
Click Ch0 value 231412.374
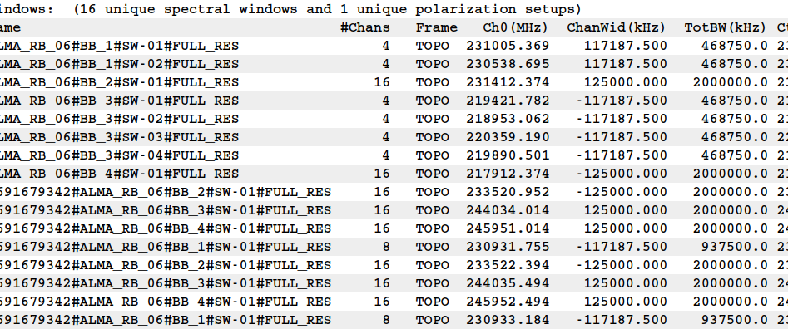click(x=508, y=82)
